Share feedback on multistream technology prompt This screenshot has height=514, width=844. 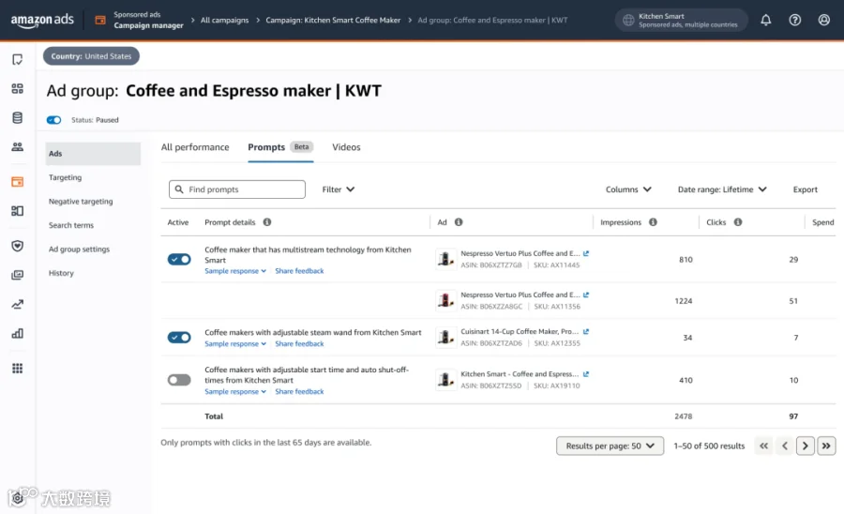coord(299,271)
